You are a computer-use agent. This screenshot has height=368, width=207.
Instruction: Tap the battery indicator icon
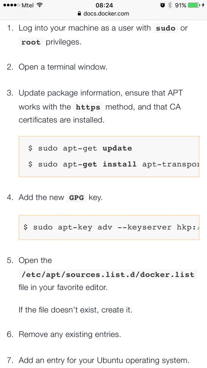194,5
